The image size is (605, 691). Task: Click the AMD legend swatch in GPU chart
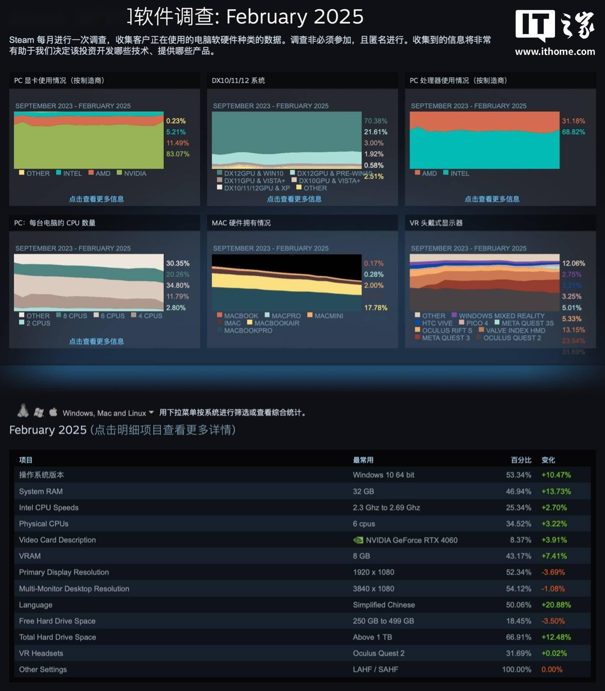click(x=91, y=173)
